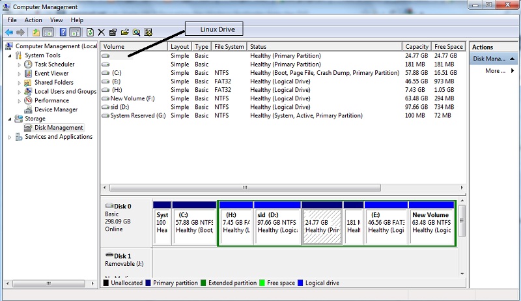Image resolution: width=521 pixels, height=301 pixels.
Task: Click the green Refresh toolbar icon
Action: [x=90, y=32]
